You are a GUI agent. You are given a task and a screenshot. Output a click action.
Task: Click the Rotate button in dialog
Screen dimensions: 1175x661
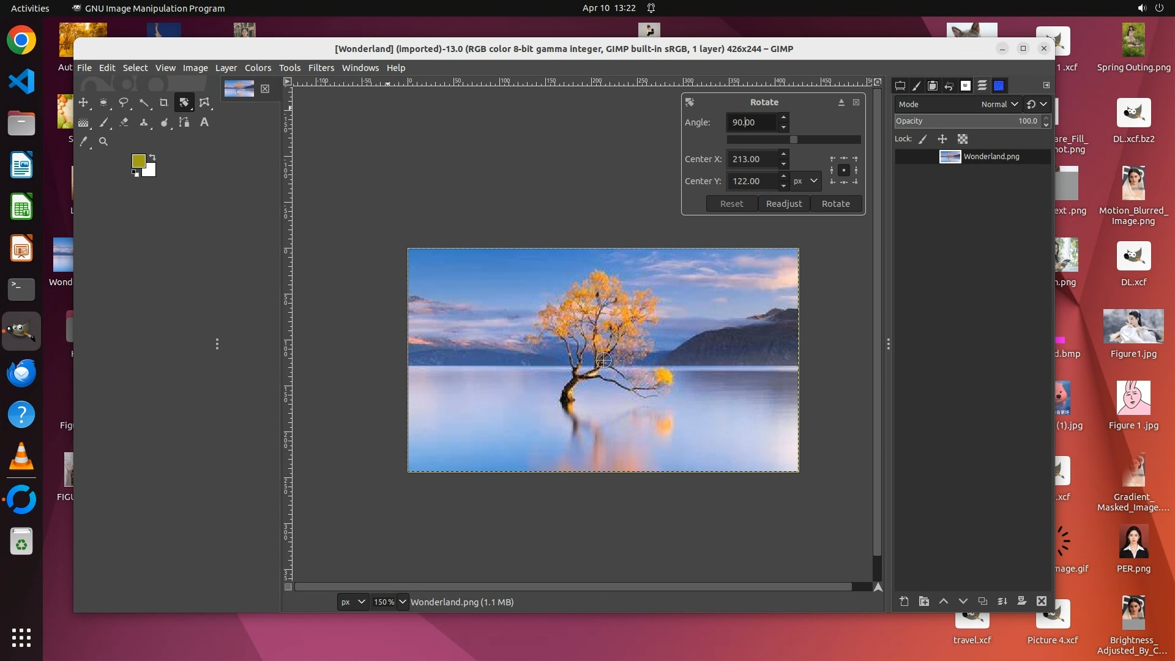click(x=835, y=204)
